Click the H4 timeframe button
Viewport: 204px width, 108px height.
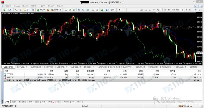(186, 10)
